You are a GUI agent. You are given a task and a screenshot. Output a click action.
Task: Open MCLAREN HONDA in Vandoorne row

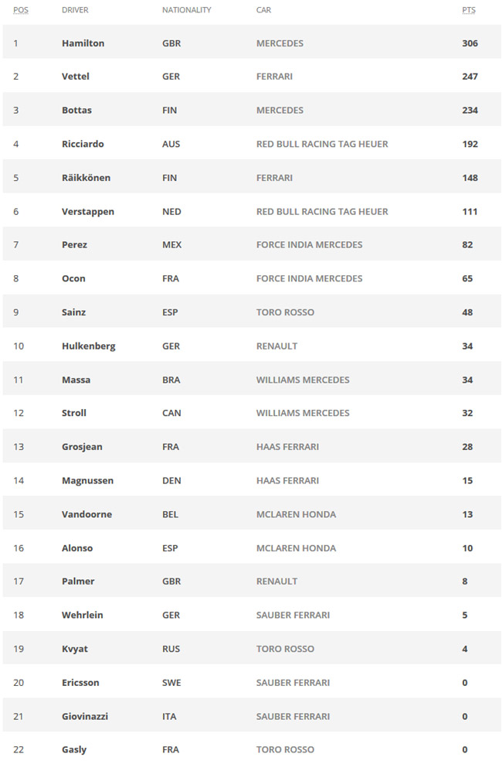click(x=296, y=514)
